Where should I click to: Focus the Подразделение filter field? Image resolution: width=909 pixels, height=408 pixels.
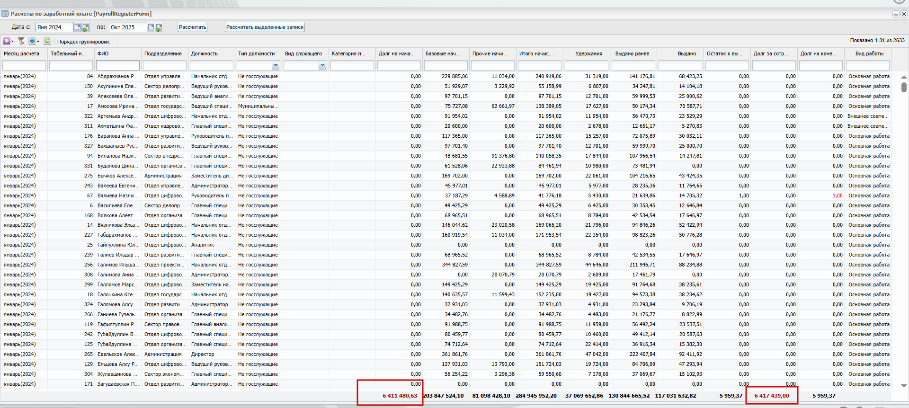[x=164, y=65]
